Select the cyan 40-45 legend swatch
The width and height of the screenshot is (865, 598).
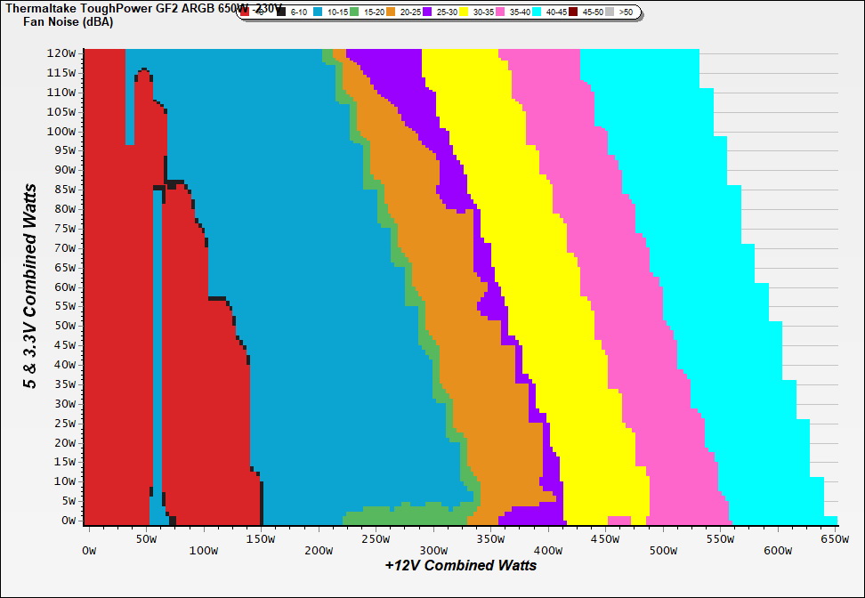coord(537,12)
